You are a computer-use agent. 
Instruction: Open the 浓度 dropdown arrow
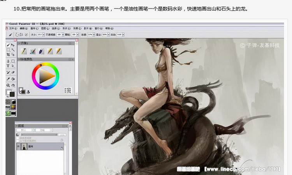[94, 35]
